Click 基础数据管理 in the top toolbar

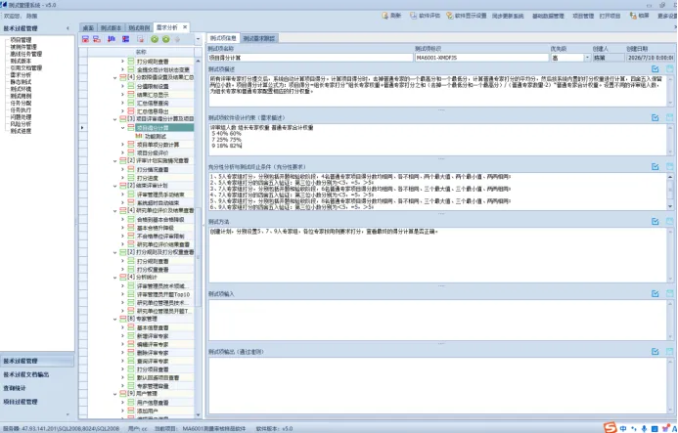coord(548,16)
